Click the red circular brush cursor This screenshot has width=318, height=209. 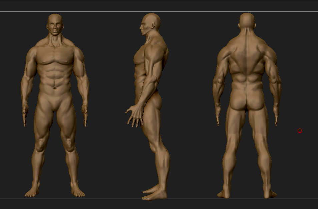click(300, 131)
